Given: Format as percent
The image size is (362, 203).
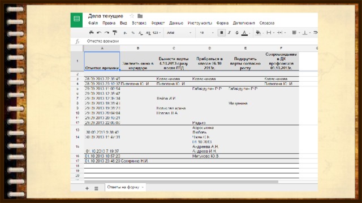Looking at the screenshot, I should click(133, 33).
